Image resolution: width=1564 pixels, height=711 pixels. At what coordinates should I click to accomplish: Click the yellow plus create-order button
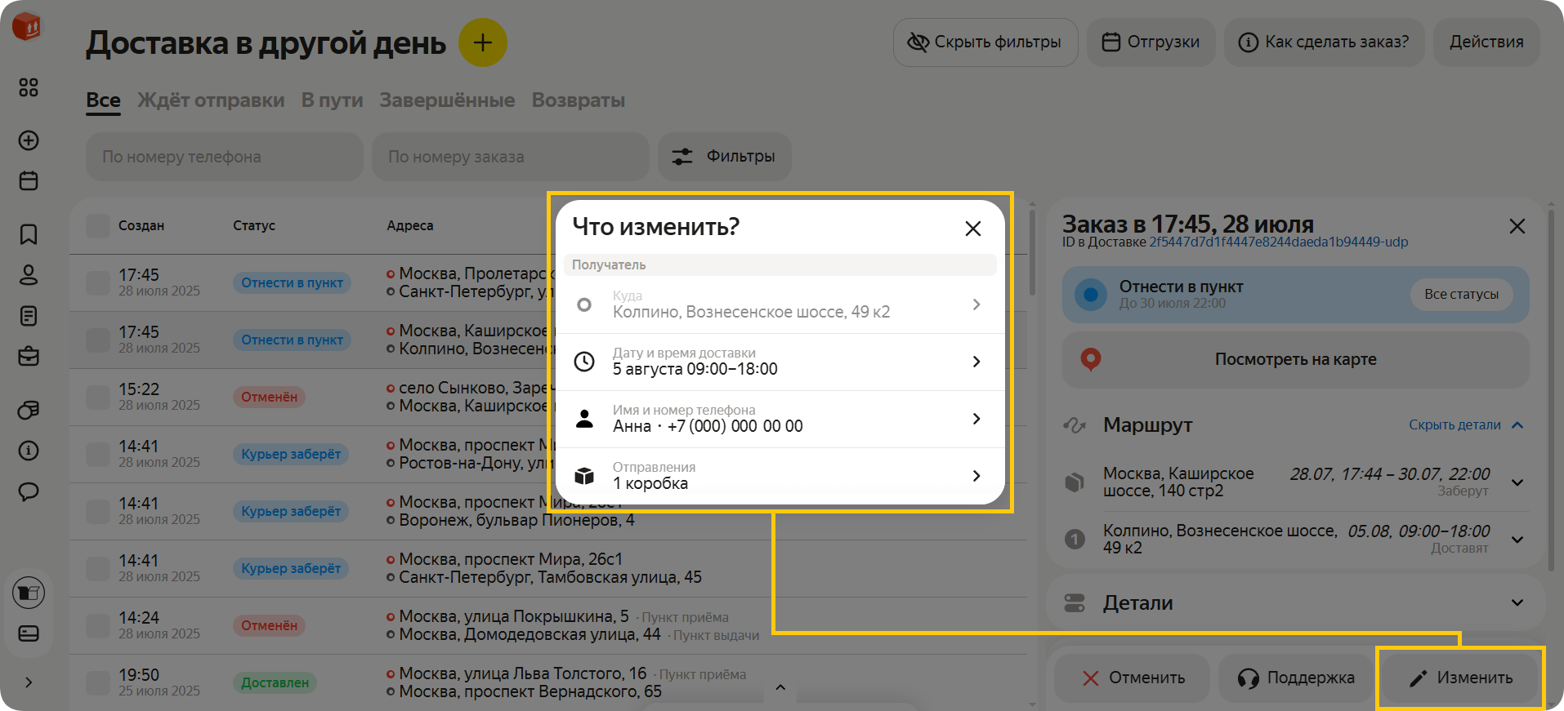pyautogui.click(x=482, y=42)
